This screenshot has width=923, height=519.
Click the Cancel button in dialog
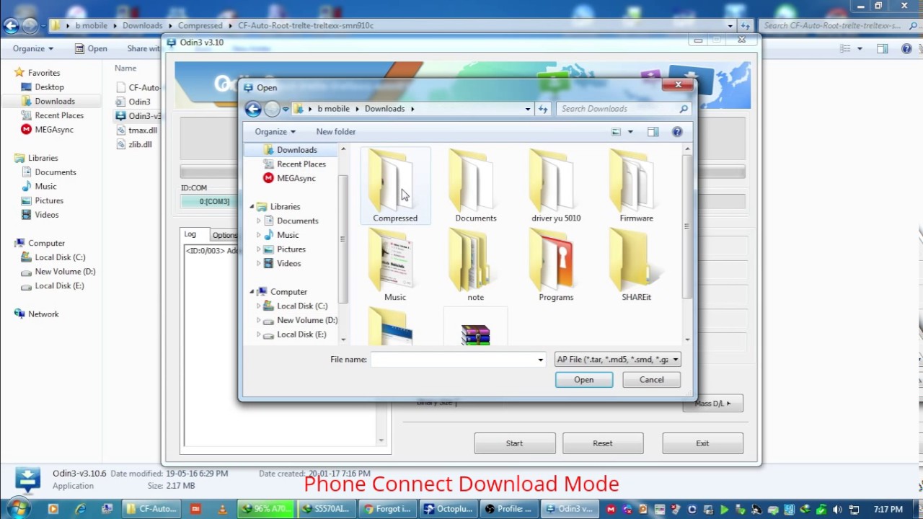pyautogui.click(x=651, y=380)
